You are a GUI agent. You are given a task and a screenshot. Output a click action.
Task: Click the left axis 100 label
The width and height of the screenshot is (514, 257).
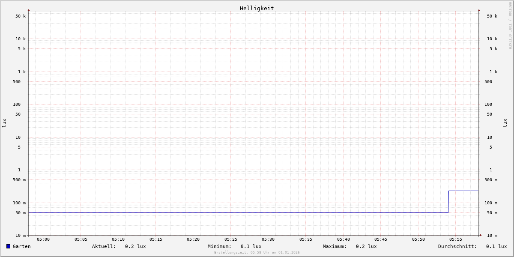coord(17,105)
